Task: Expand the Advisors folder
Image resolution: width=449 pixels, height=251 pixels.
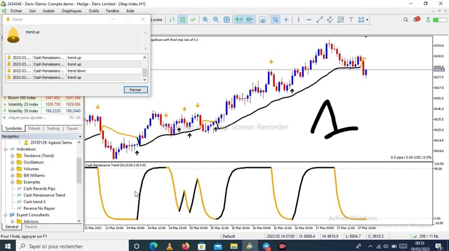Action: [x=12, y=221]
